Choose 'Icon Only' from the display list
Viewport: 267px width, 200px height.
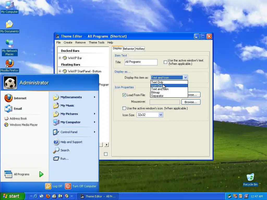pos(169,85)
